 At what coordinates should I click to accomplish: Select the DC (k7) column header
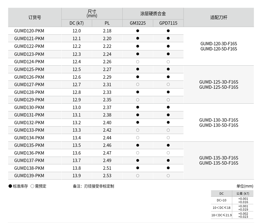[76, 23]
